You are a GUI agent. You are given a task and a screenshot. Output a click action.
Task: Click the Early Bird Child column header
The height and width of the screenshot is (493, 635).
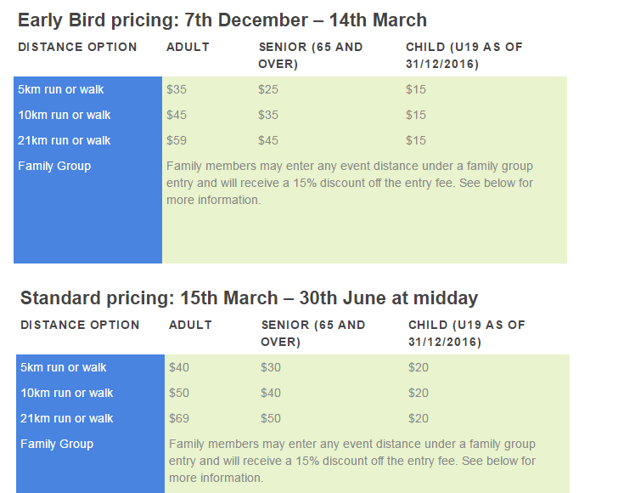coord(464,55)
